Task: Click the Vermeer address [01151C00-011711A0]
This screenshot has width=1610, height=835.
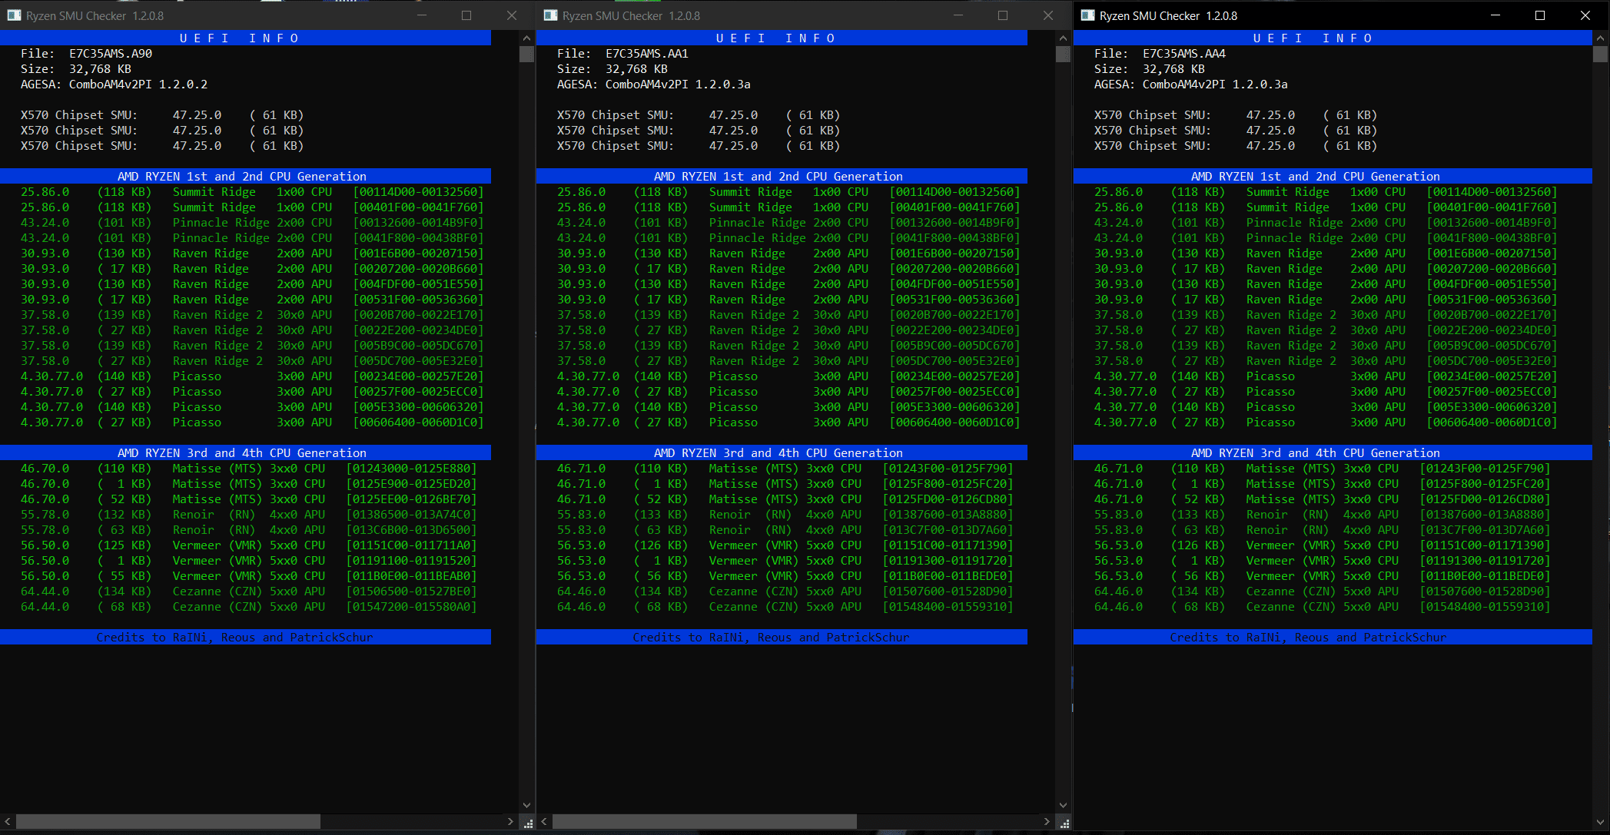Action: pos(412,545)
